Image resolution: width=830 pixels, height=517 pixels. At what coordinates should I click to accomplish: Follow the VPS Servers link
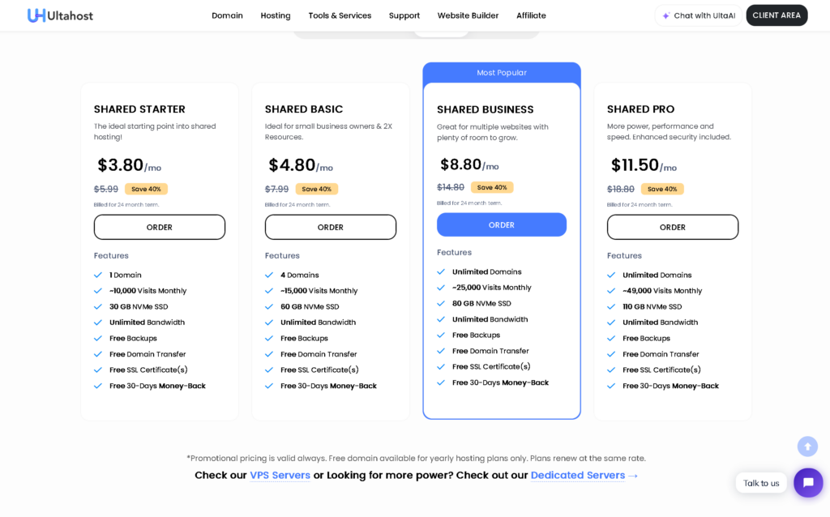pyautogui.click(x=280, y=475)
